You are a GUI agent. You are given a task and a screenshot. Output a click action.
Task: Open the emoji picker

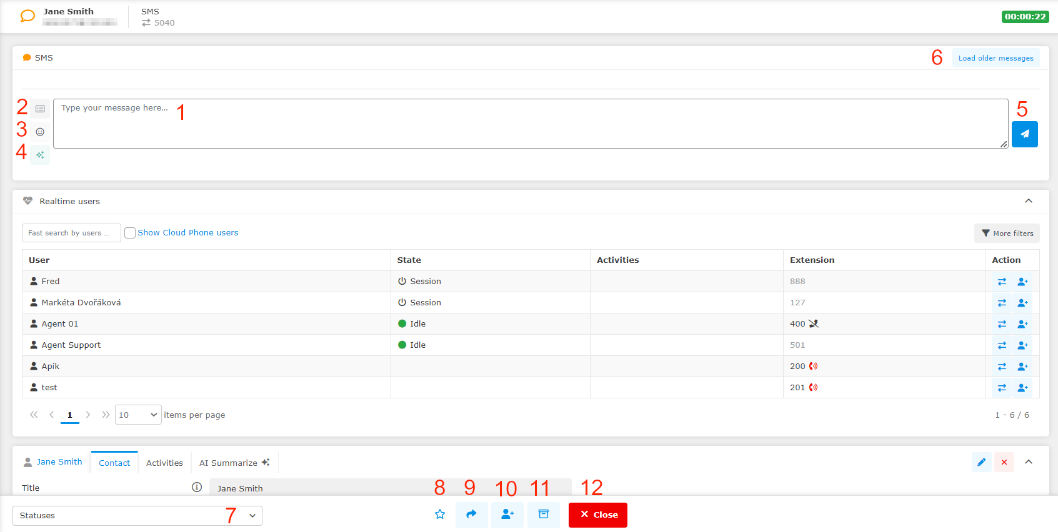pos(40,132)
